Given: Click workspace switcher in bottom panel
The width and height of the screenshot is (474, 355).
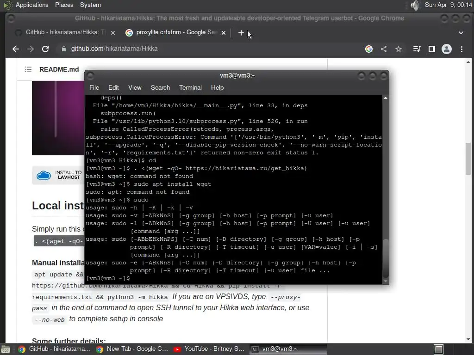Looking at the screenshot, I should (439, 349).
